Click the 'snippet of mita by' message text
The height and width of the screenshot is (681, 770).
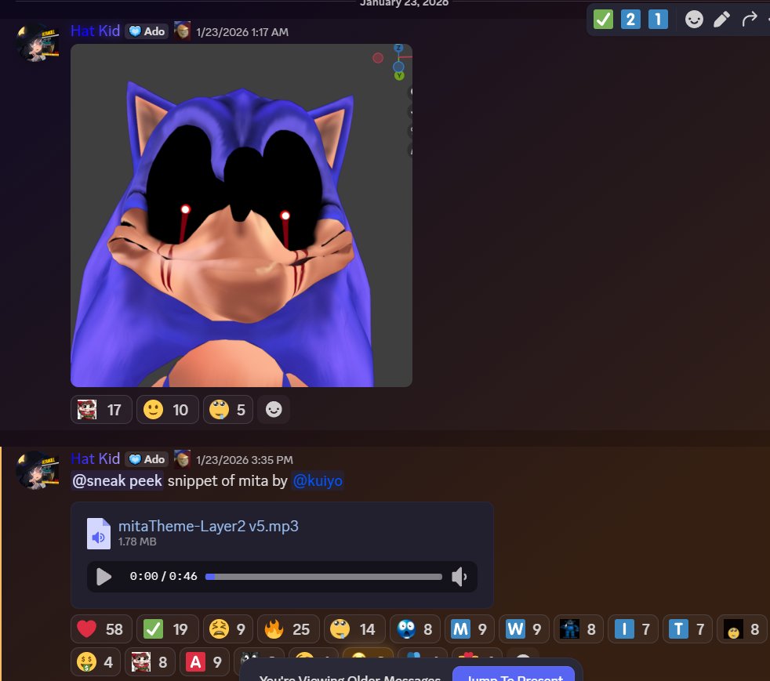click(227, 480)
